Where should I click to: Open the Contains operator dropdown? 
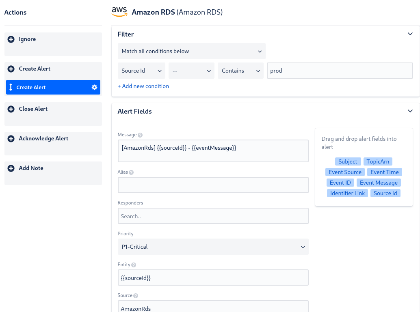[240, 71]
